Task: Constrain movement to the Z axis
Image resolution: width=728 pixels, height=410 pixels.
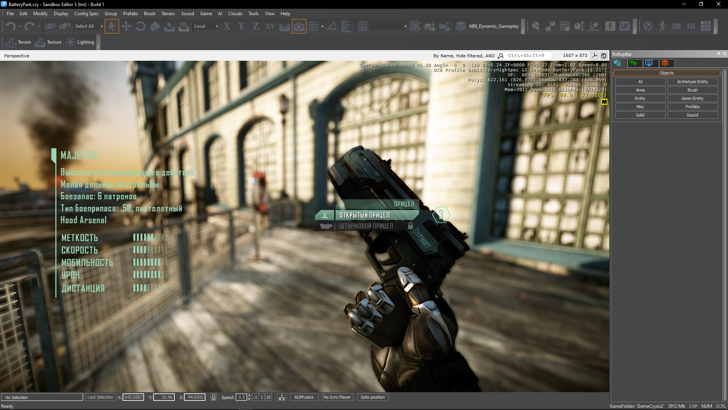Action: pos(256,26)
